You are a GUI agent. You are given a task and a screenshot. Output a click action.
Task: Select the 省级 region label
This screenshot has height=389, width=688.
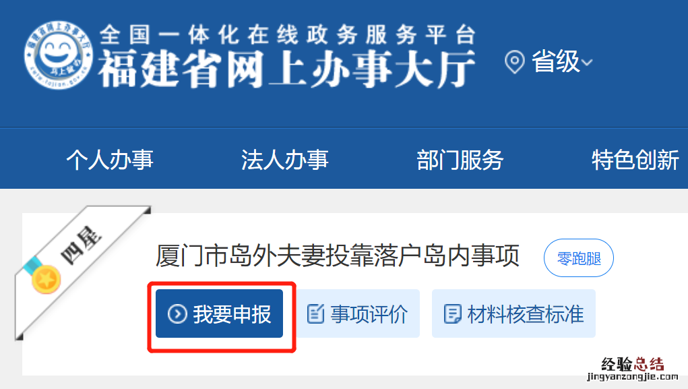point(555,61)
